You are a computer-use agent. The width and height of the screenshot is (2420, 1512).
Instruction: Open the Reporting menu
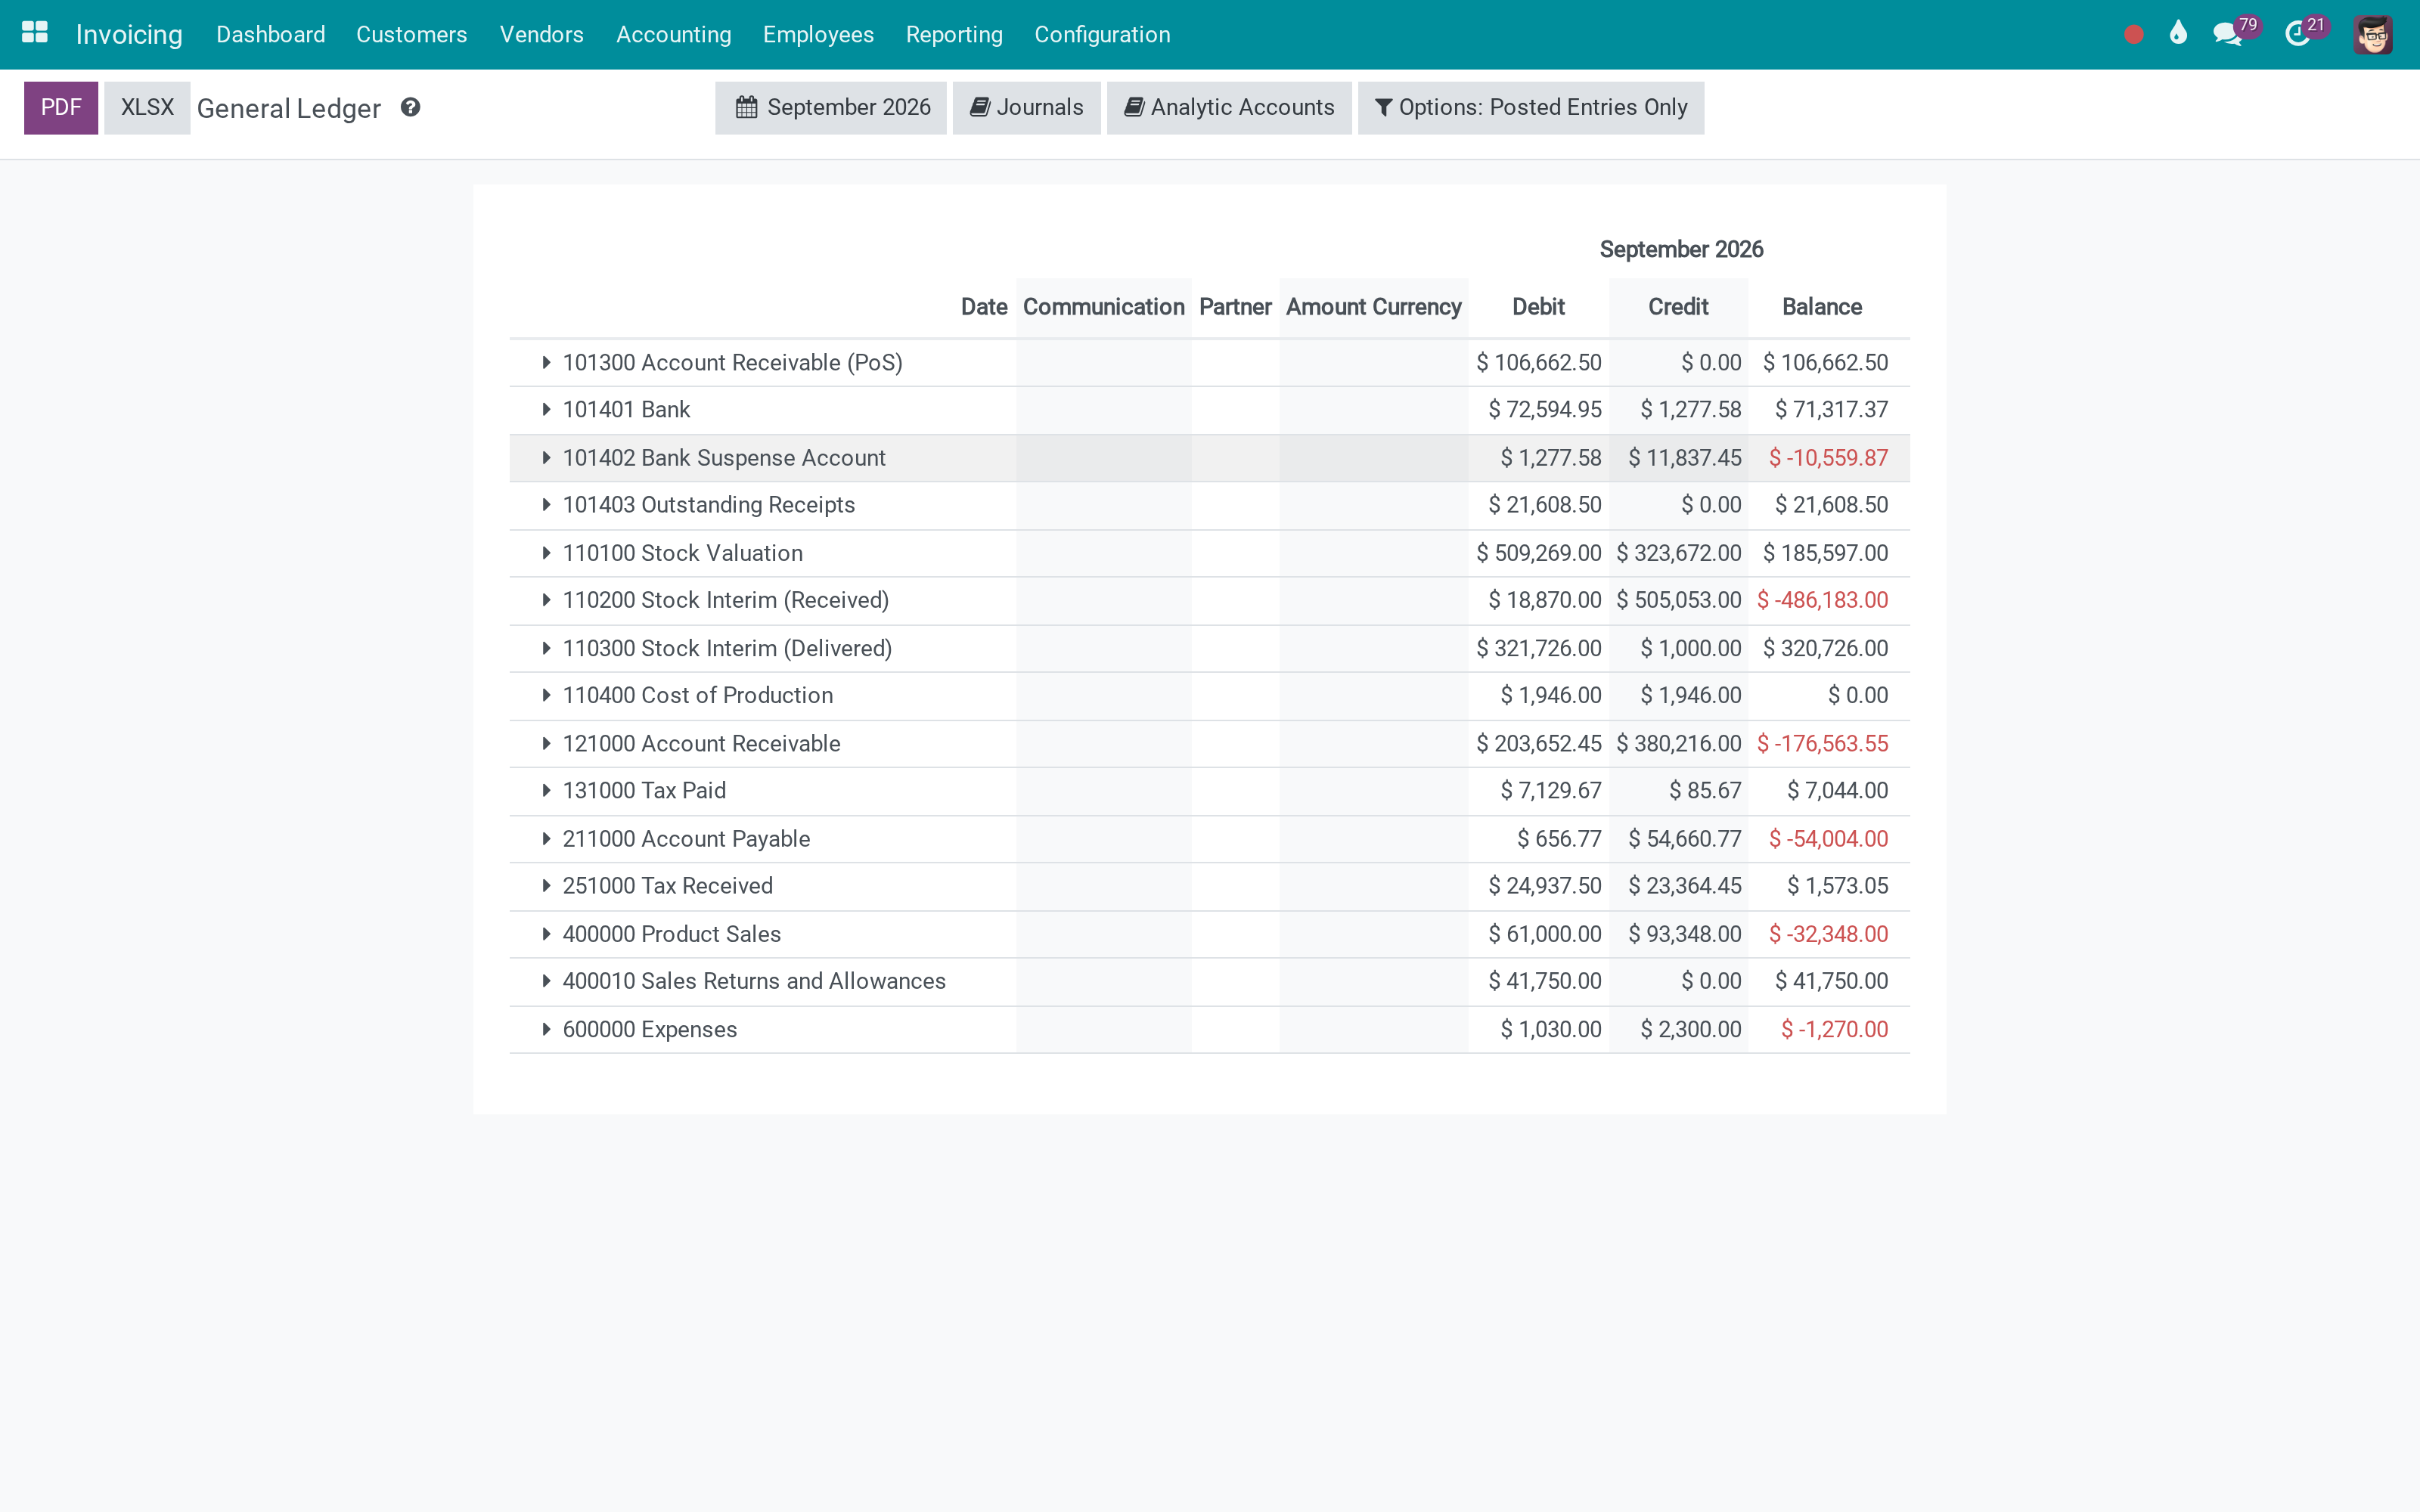click(x=954, y=34)
